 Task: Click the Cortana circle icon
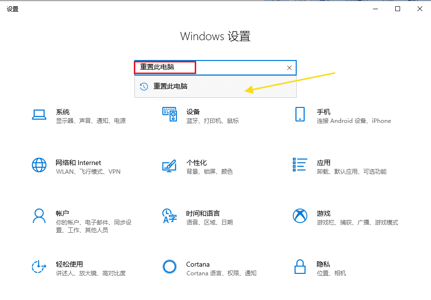(x=169, y=267)
